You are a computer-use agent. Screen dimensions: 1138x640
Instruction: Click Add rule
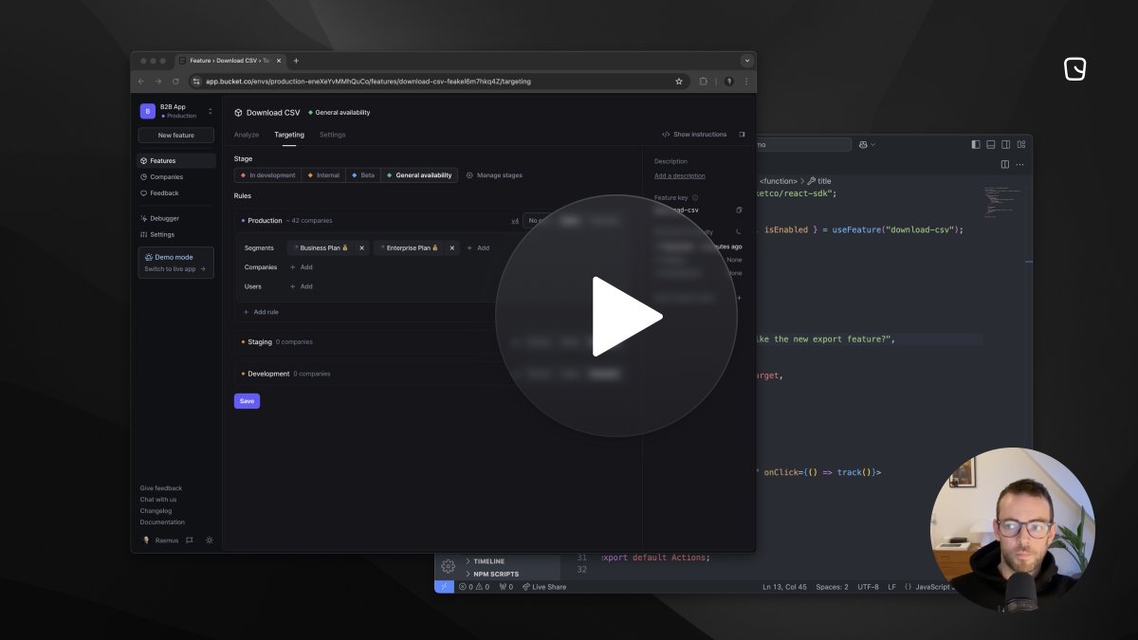pos(261,312)
